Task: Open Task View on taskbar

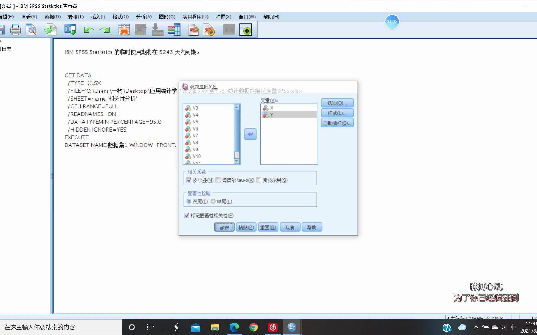Action: (150, 327)
